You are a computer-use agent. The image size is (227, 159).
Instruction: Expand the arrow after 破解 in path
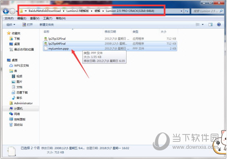103,11
